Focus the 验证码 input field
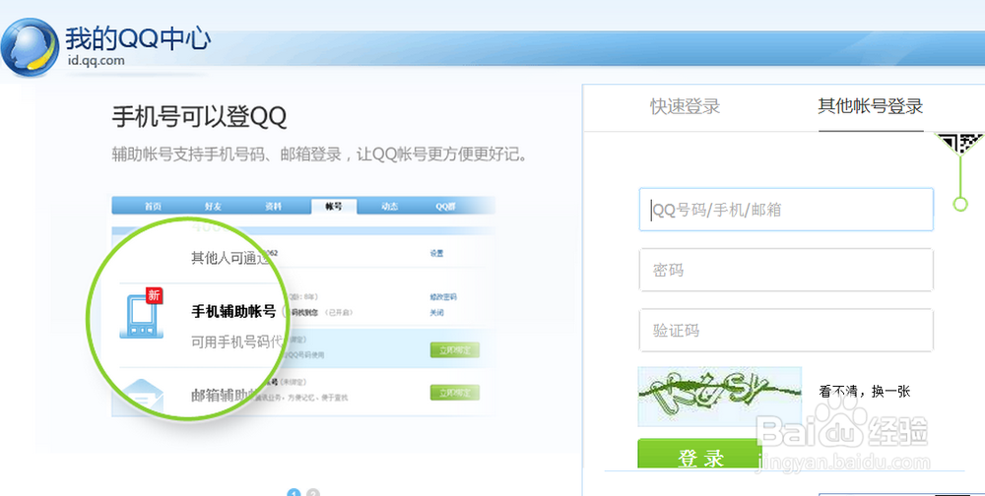 coord(786,331)
